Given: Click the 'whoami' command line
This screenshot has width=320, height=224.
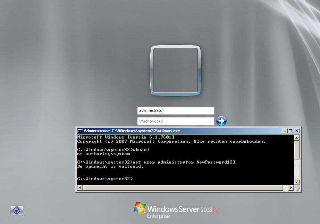Looking at the screenshot, I should pos(113,150).
